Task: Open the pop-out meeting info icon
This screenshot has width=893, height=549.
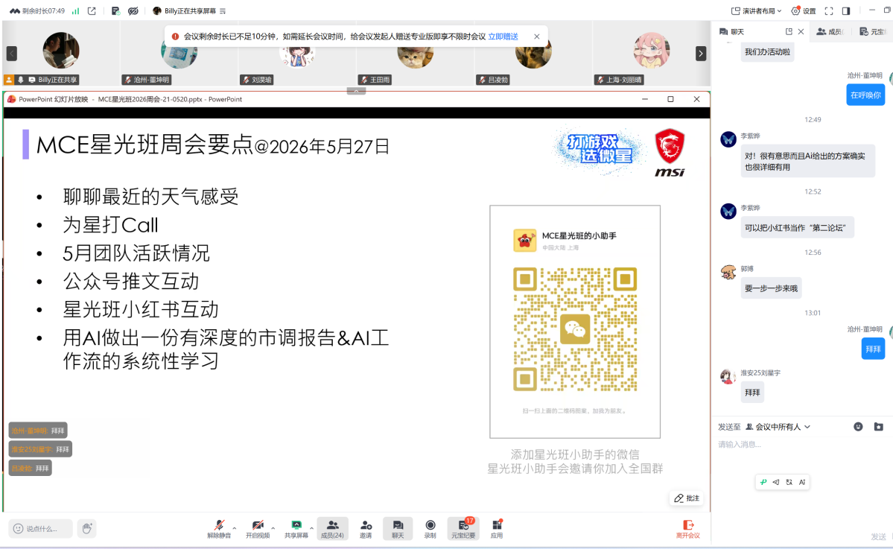Action: 92,11
